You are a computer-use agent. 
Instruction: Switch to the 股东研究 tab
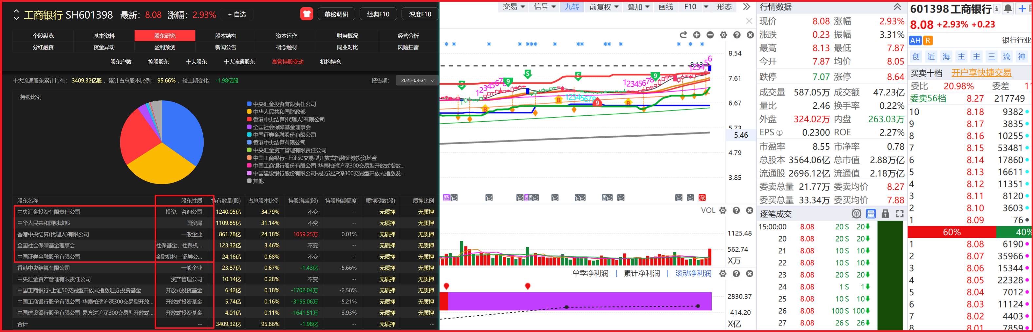pyautogui.click(x=165, y=36)
